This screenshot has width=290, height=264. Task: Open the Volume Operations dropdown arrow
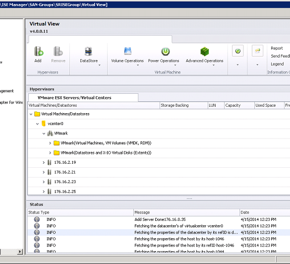pos(138,65)
